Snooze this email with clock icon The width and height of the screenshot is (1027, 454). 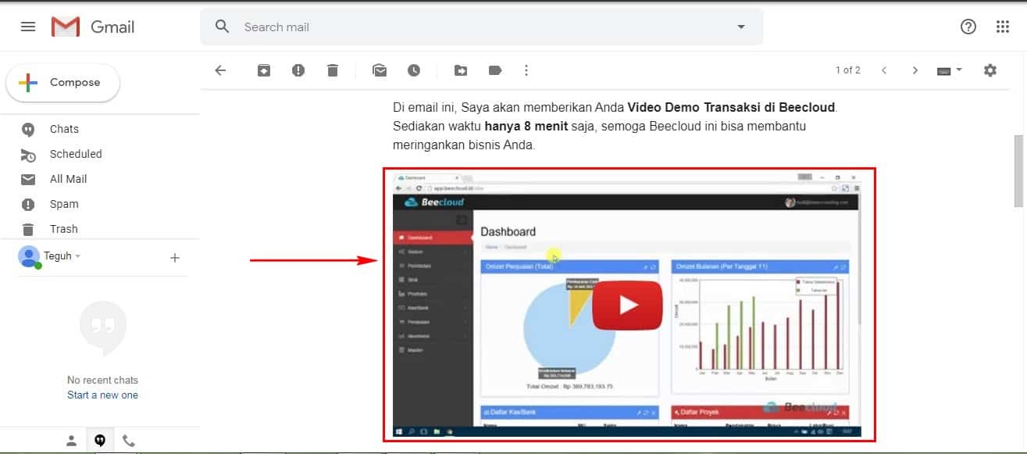(x=414, y=70)
